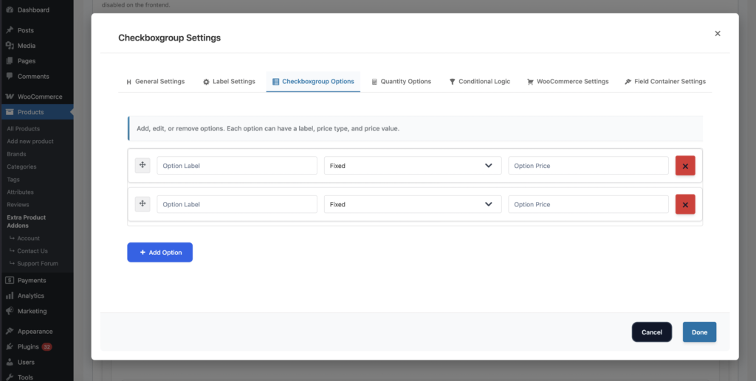Switch to the WooCommerce Settings tab
This screenshot has height=381, width=756.
coord(567,82)
